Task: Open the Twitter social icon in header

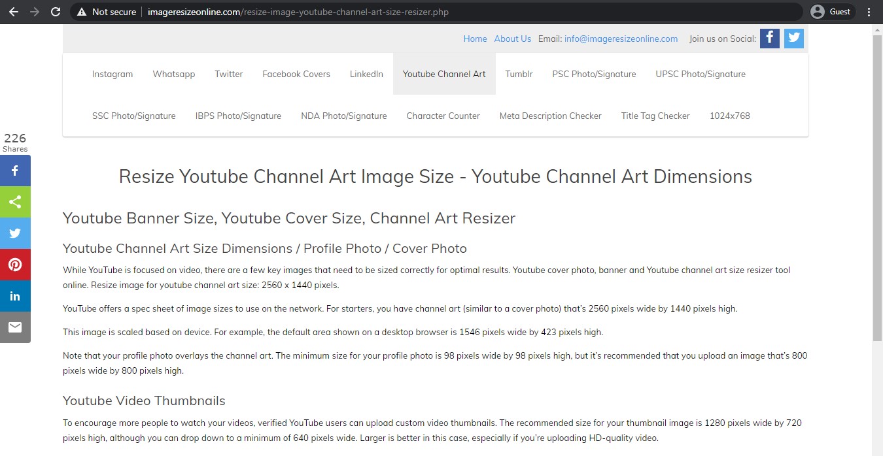Action: coord(794,38)
